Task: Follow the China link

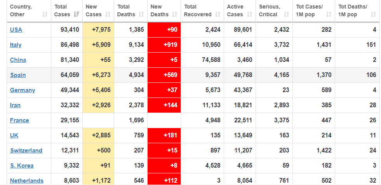Action: click(x=18, y=60)
